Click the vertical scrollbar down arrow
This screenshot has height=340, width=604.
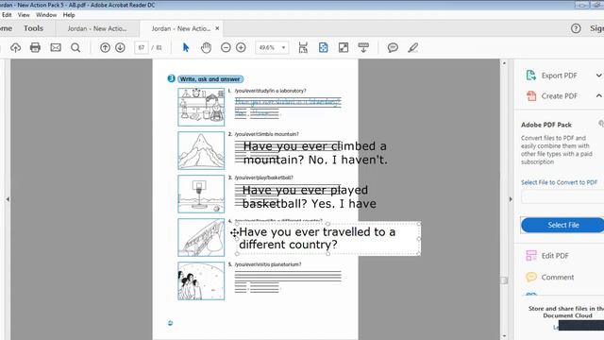tap(504, 336)
